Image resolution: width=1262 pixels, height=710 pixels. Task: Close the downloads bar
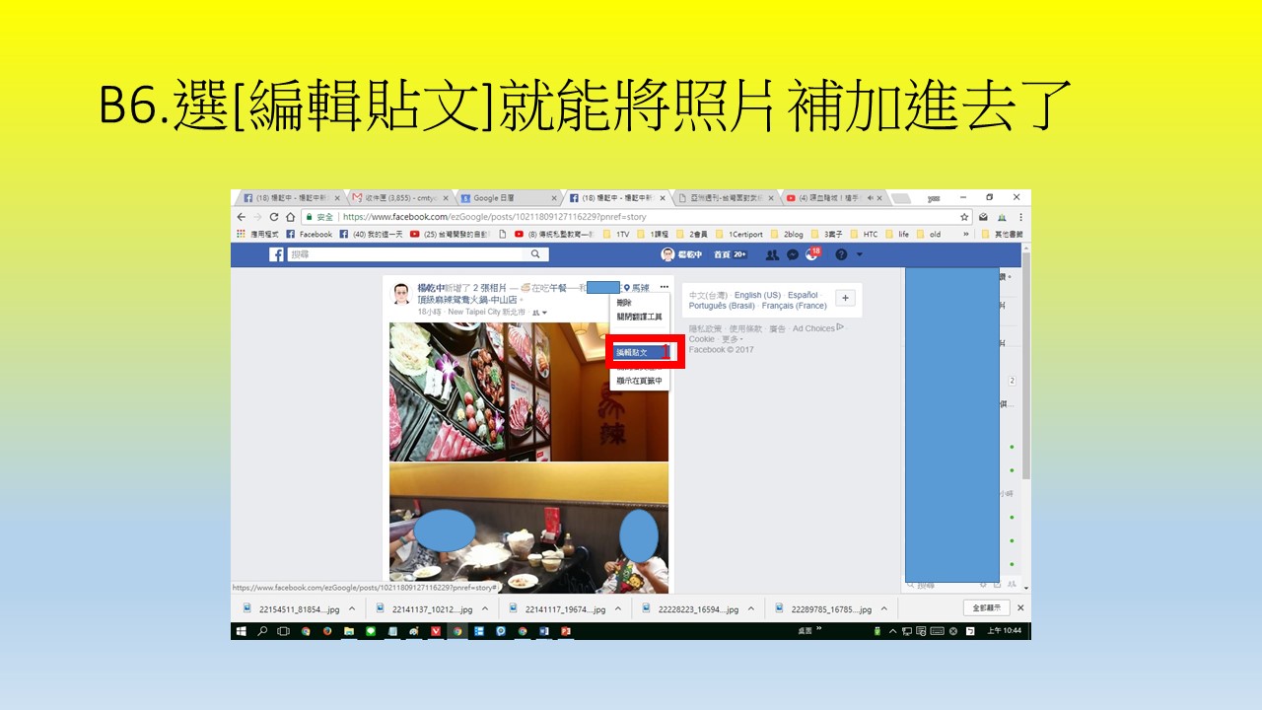[1020, 608]
